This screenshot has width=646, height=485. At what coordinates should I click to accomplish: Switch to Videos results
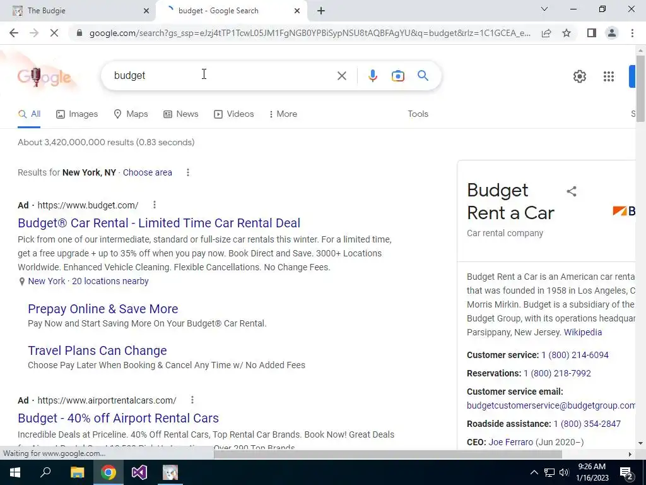233,114
